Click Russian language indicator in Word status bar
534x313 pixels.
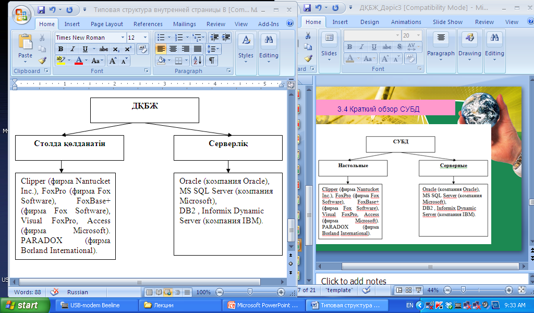pyautogui.click(x=77, y=292)
